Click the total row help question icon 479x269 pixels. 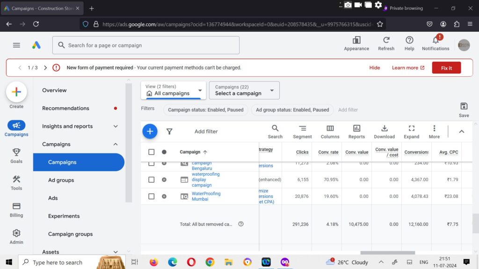pyautogui.click(x=241, y=224)
